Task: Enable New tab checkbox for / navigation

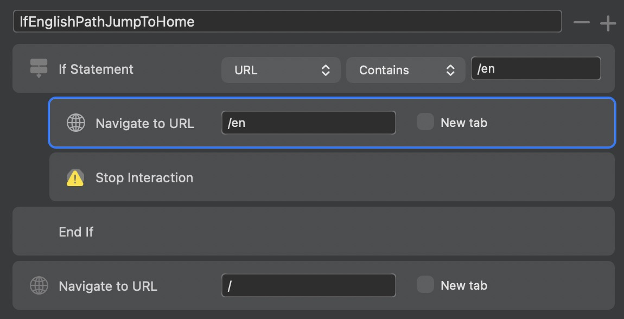Action: pyautogui.click(x=425, y=285)
